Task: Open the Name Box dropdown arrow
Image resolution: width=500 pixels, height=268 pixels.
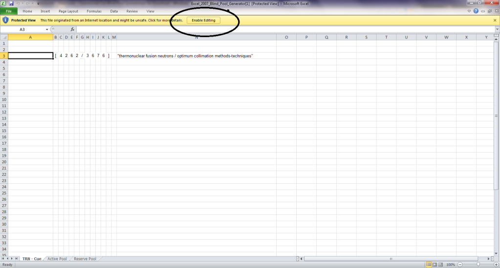Action: point(47,30)
